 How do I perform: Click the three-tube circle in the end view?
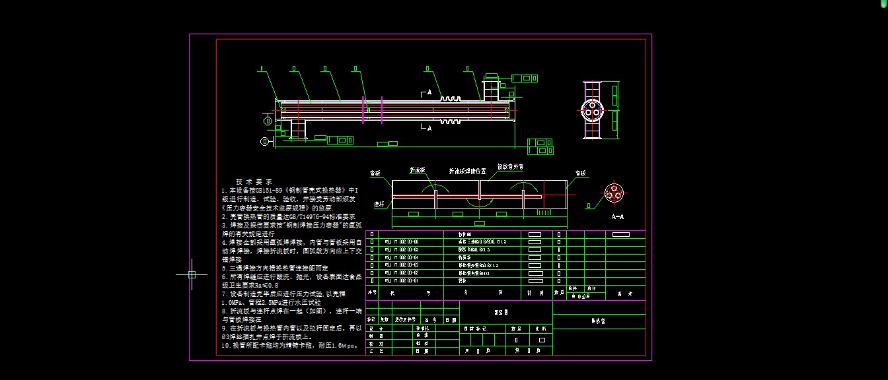(x=592, y=111)
